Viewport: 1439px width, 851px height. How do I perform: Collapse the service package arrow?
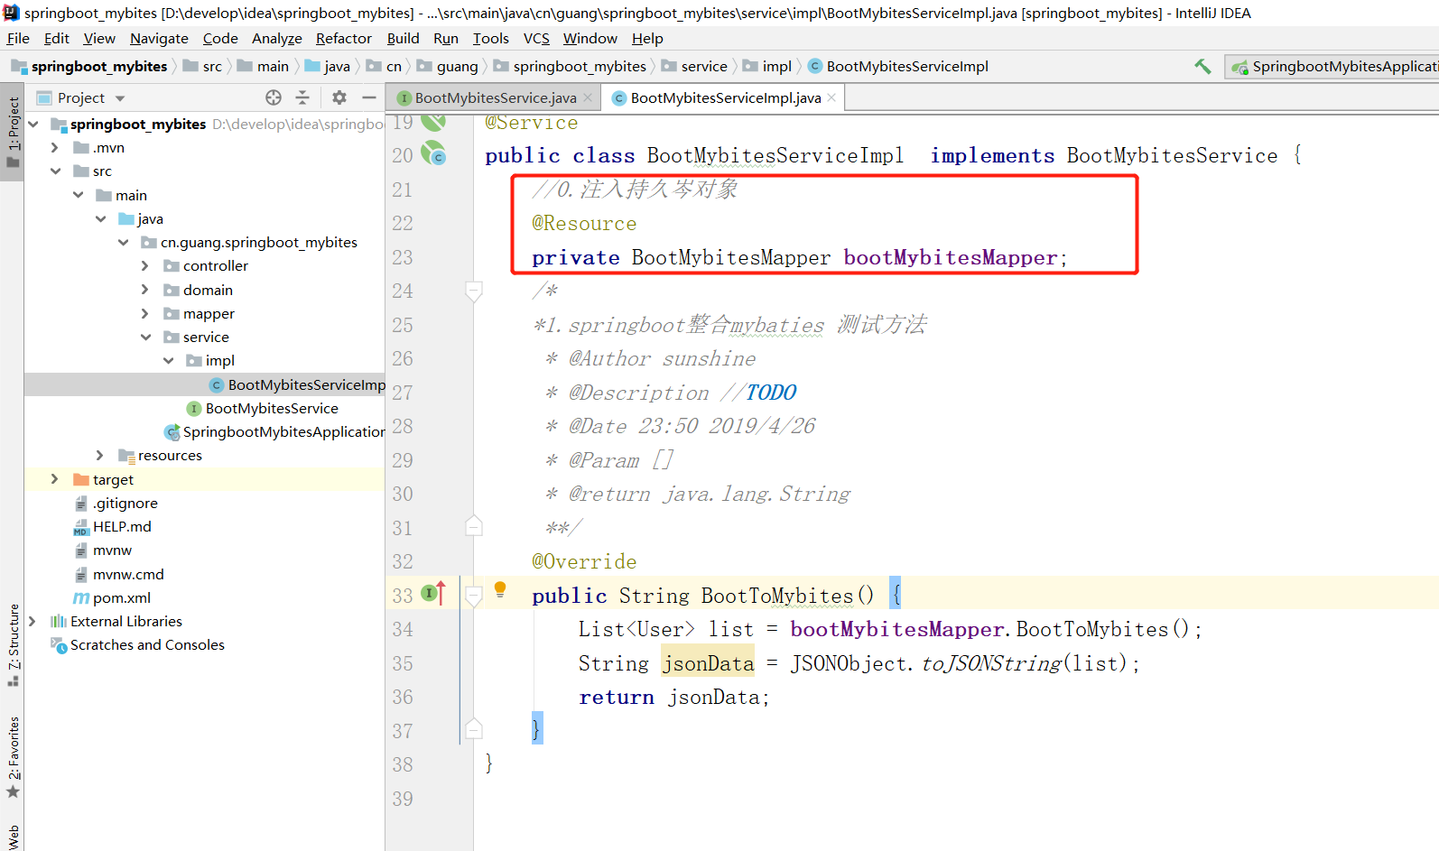pos(145,337)
